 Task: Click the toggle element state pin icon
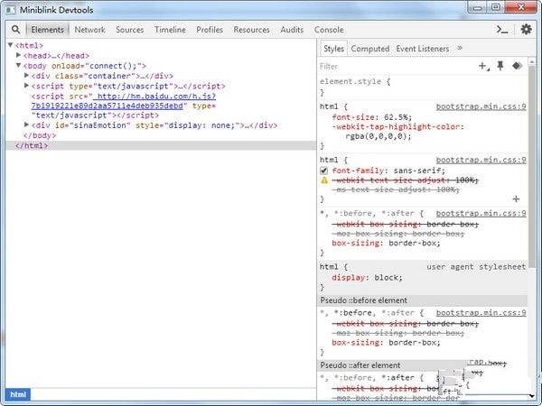(x=500, y=66)
